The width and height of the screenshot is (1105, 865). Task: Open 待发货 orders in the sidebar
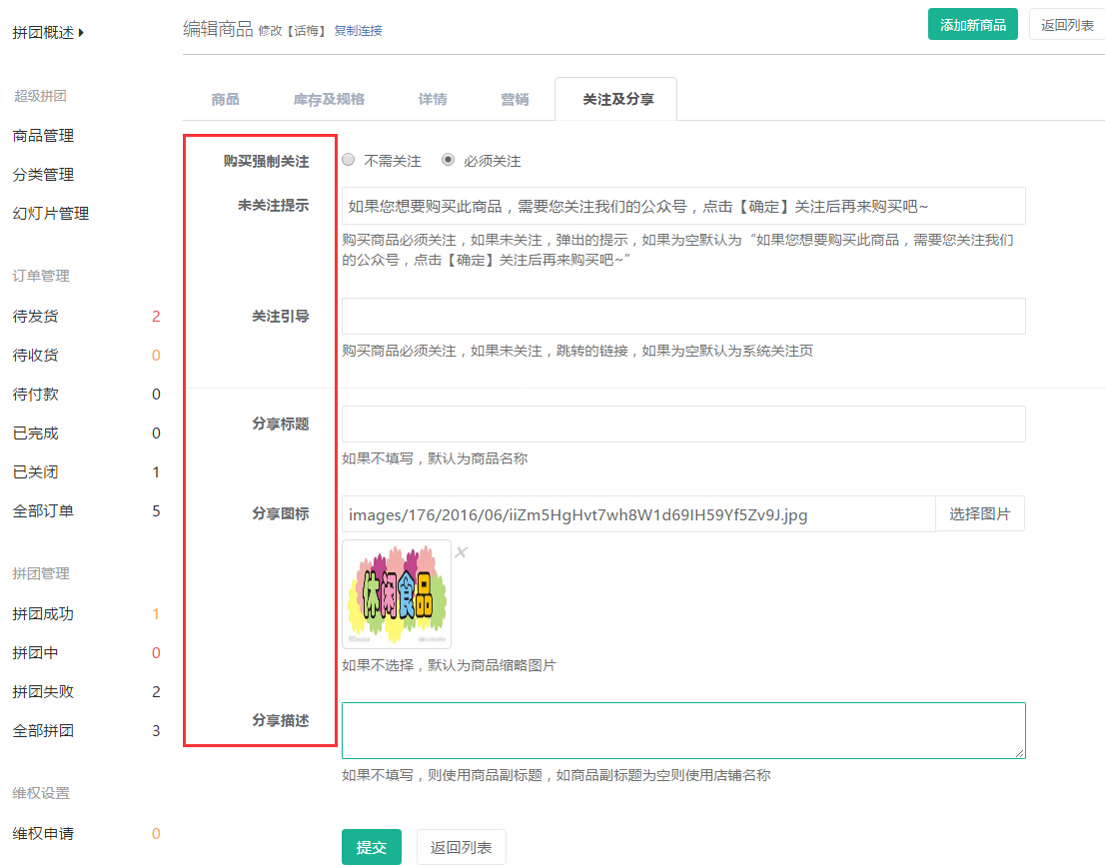35,317
